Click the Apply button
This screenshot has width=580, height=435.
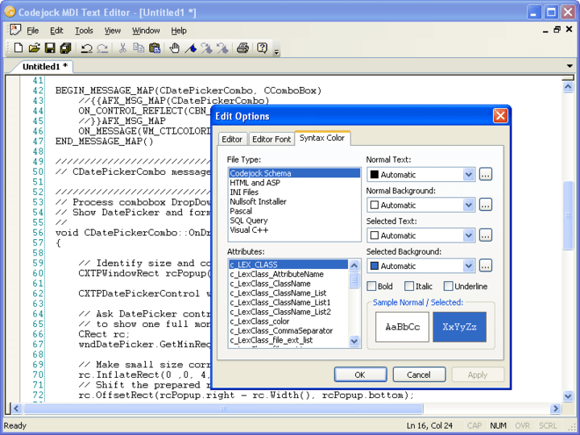point(478,375)
